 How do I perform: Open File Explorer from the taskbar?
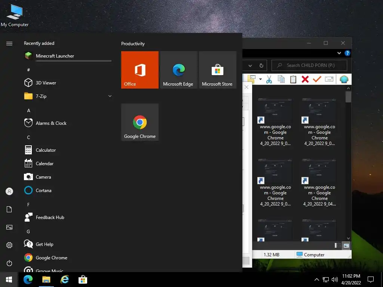[46, 280]
